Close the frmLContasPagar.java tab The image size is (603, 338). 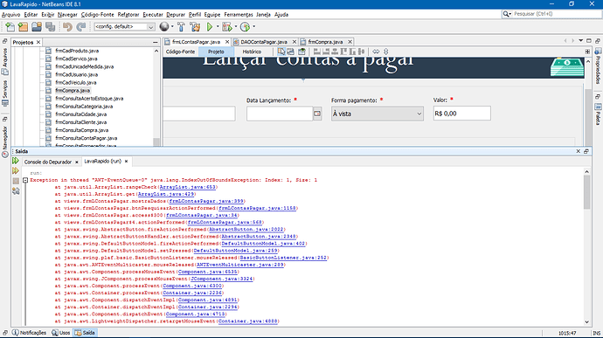[227, 42]
